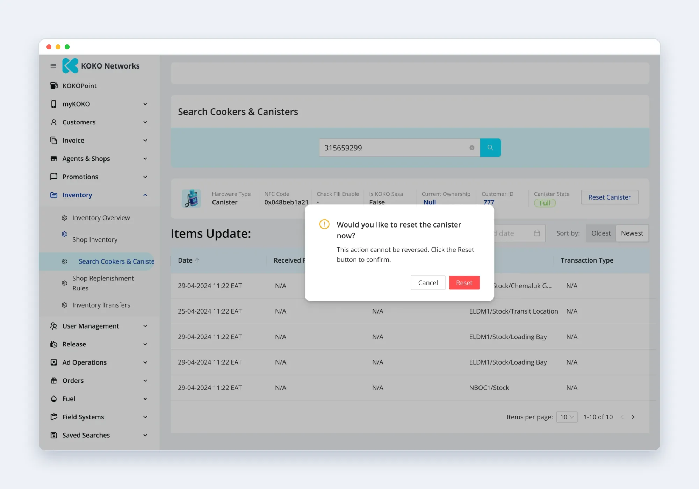Click the Promotions flag icon
This screenshot has height=489, width=699.
53,177
